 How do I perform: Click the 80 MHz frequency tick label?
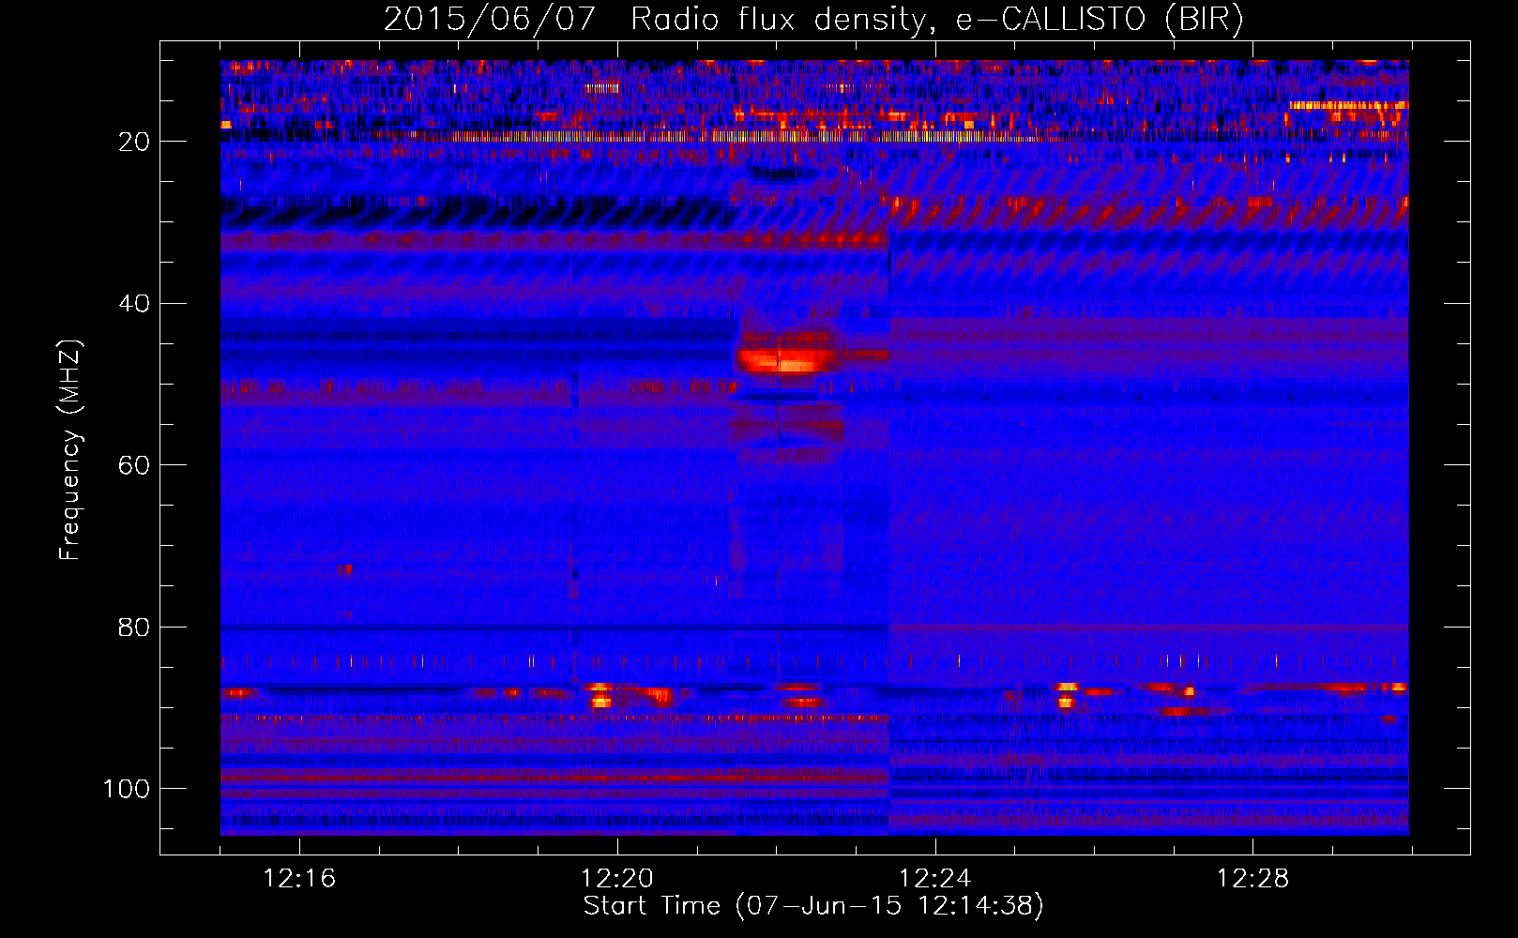click(x=134, y=628)
